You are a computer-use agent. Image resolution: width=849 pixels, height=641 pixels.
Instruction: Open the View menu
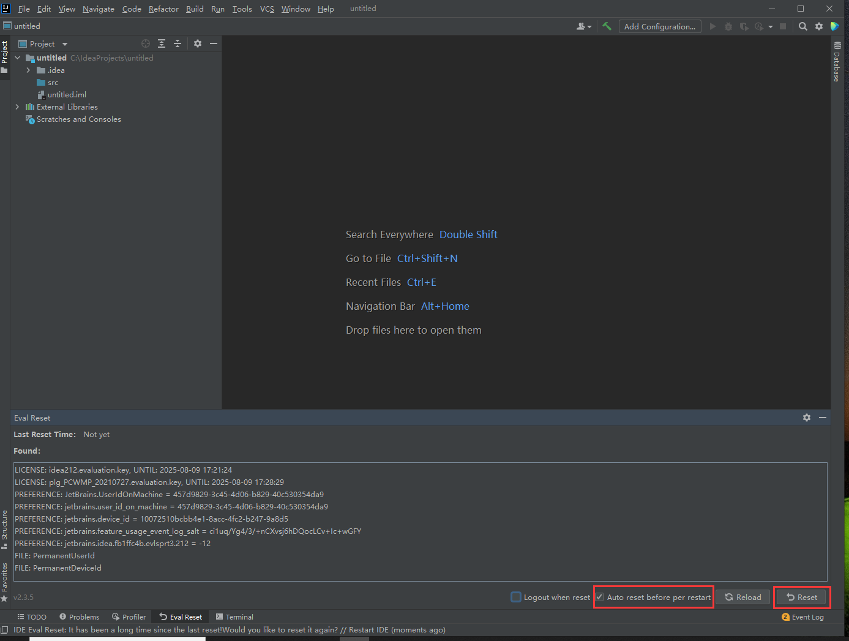[x=67, y=9]
